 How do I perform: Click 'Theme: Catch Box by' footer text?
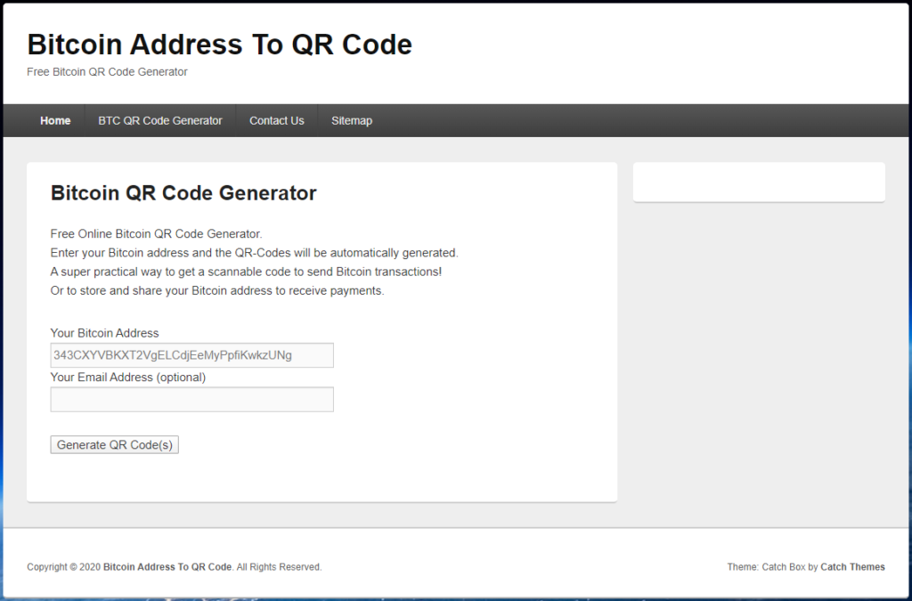click(772, 566)
